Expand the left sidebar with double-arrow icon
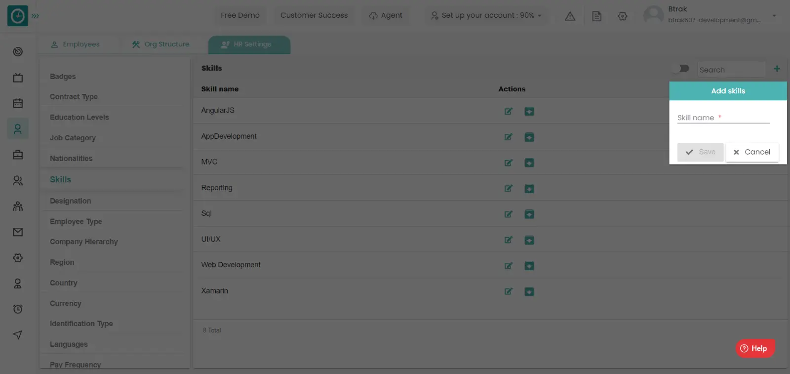 [x=35, y=16]
